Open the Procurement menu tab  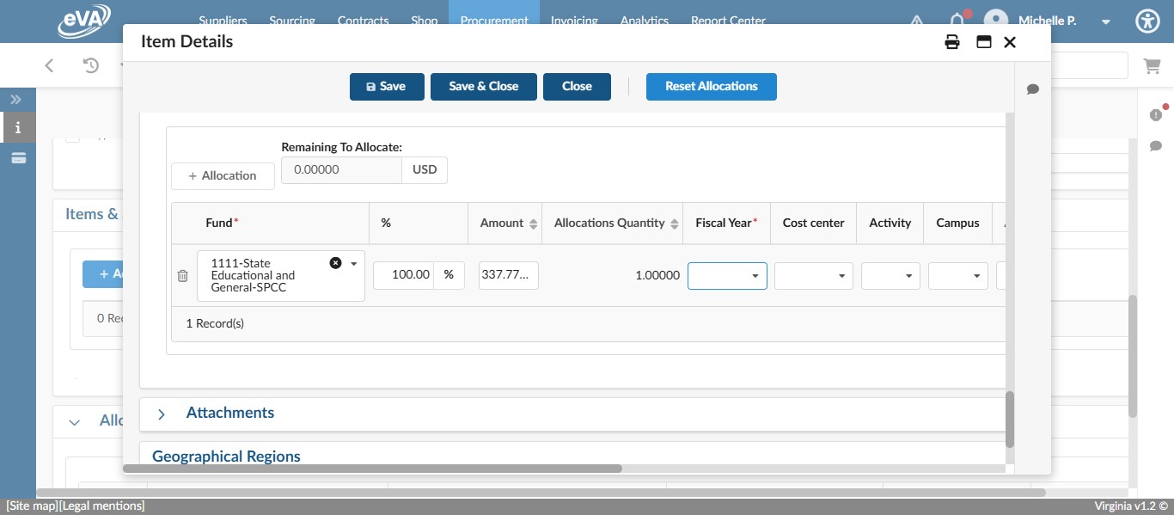pos(493,21)
